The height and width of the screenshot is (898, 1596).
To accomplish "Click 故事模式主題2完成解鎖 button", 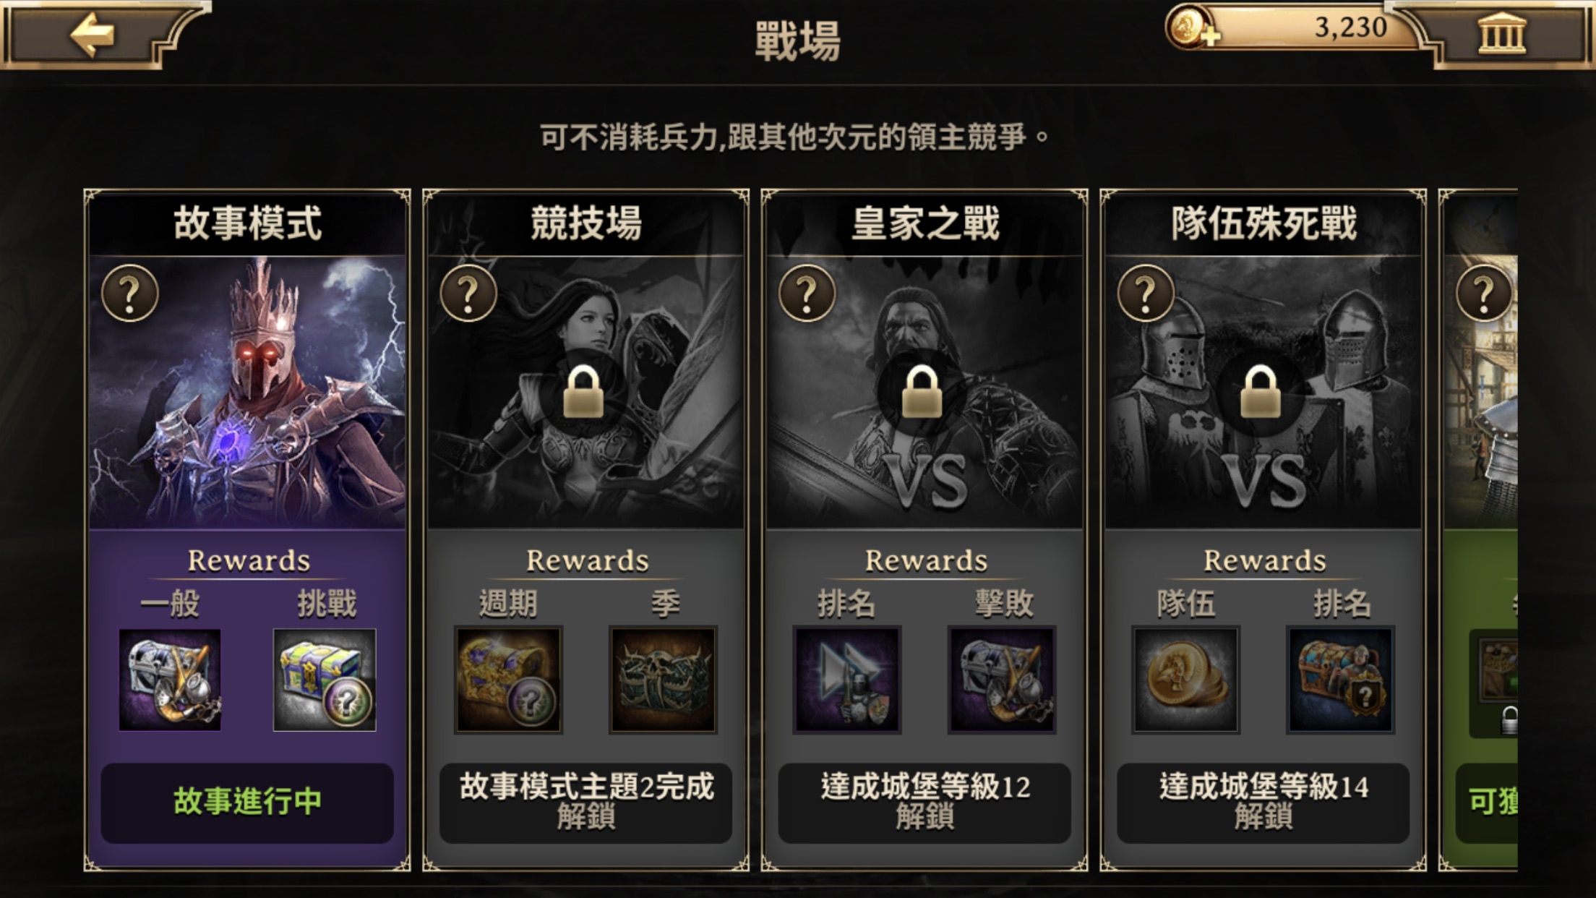I will [585, 802].
